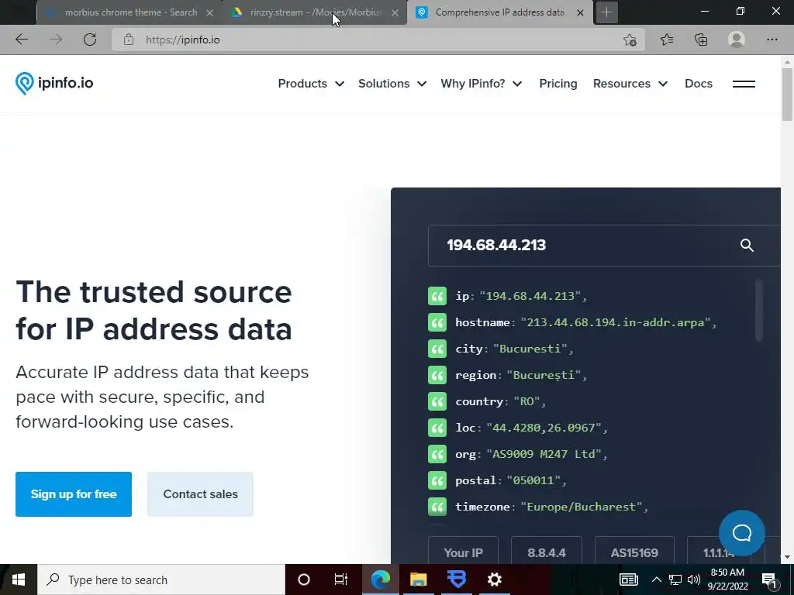Expand the Solutions dropdown

pyautogui.click(x=392, y=84)
